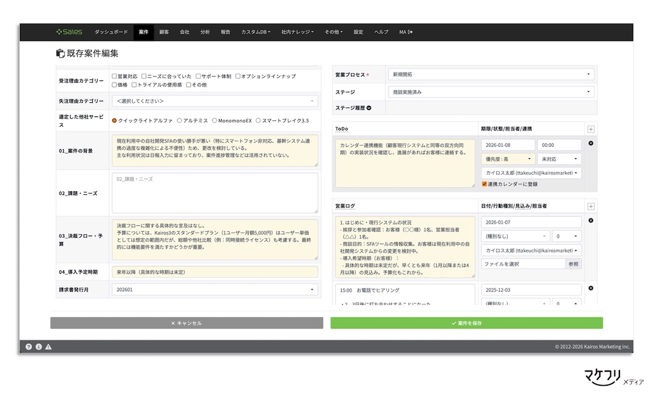This screenshot has height=395, width=652.
Task: Open the 失注理由カテゴリー dropdown
Action: (215, 101)
